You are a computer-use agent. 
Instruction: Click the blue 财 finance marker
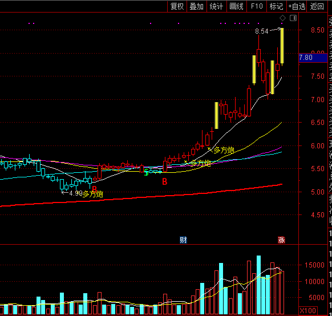183,240
